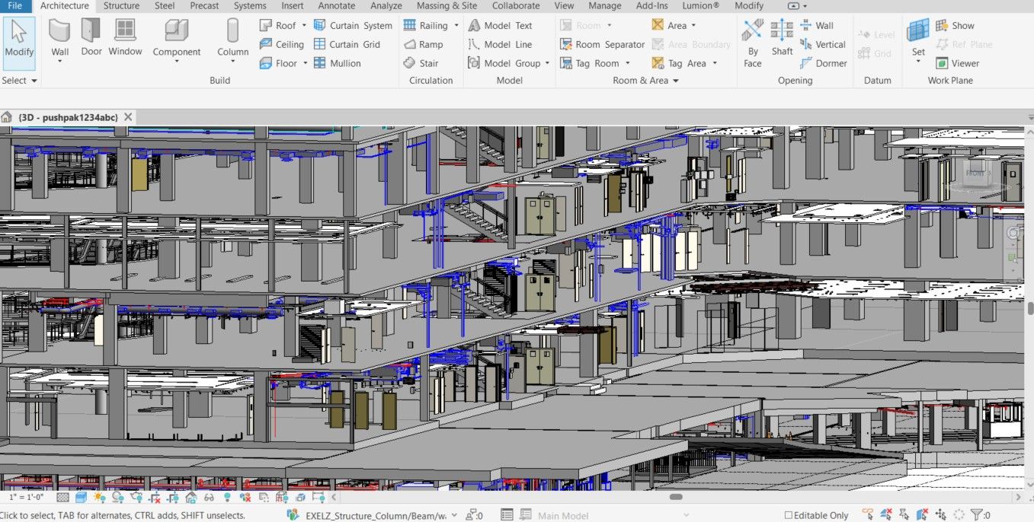Toggle the Editable Only checkbox
The width and height of the screenshot is (1034, 522).
pos(789,515)
